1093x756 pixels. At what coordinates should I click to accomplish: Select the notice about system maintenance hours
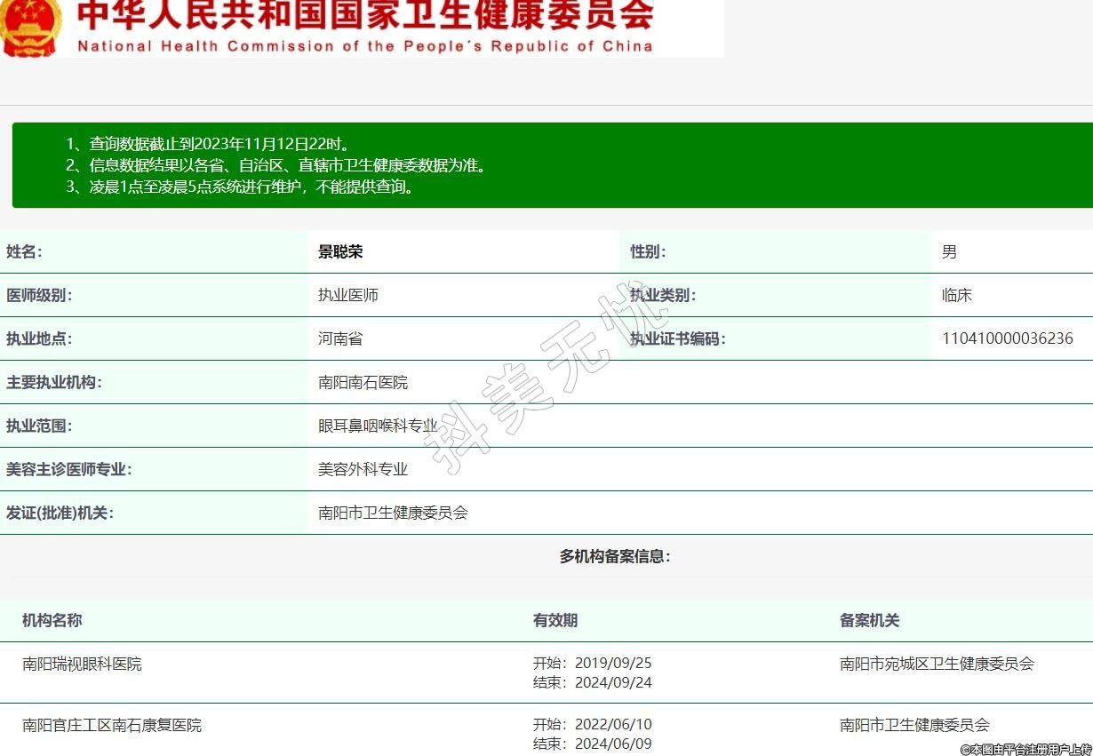point(241,187)
